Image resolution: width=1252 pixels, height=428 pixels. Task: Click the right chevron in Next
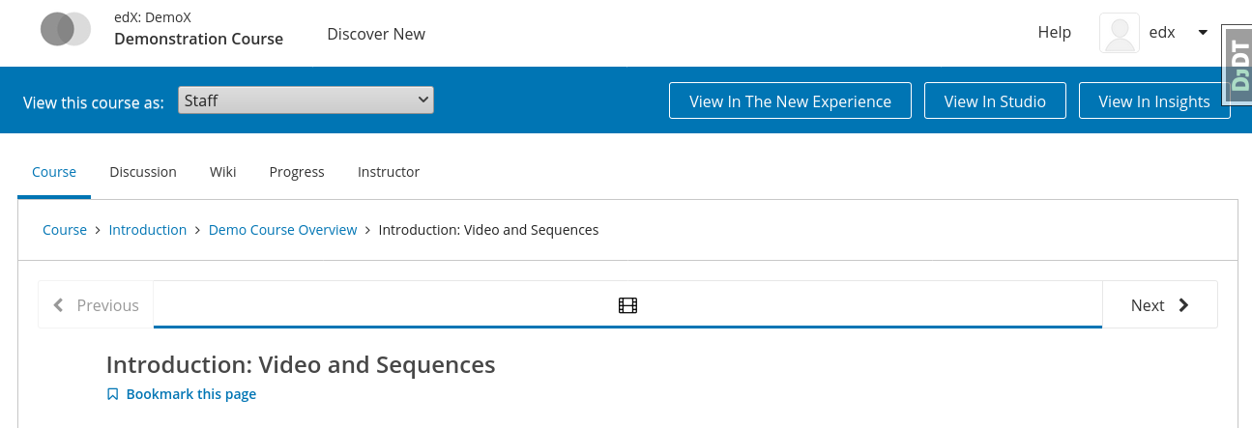tap(1183, 305)
